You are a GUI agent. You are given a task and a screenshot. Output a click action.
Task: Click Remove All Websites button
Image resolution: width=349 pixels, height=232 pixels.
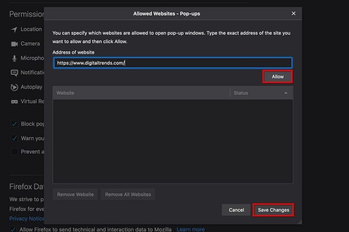(x=128, y=194)
